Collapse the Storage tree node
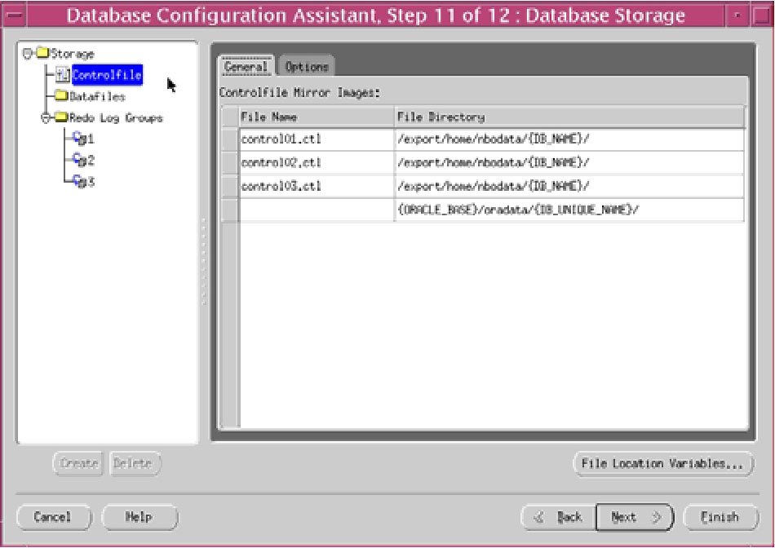The image size is (775, 548). tap(27, 53)
